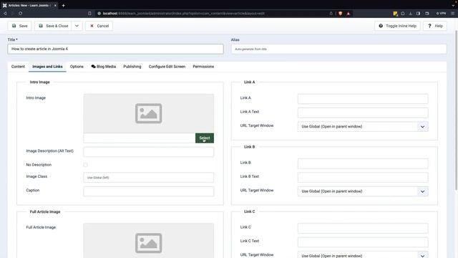Open the Help button
This screenshot has width=458, height=258.
coord(435,26)
